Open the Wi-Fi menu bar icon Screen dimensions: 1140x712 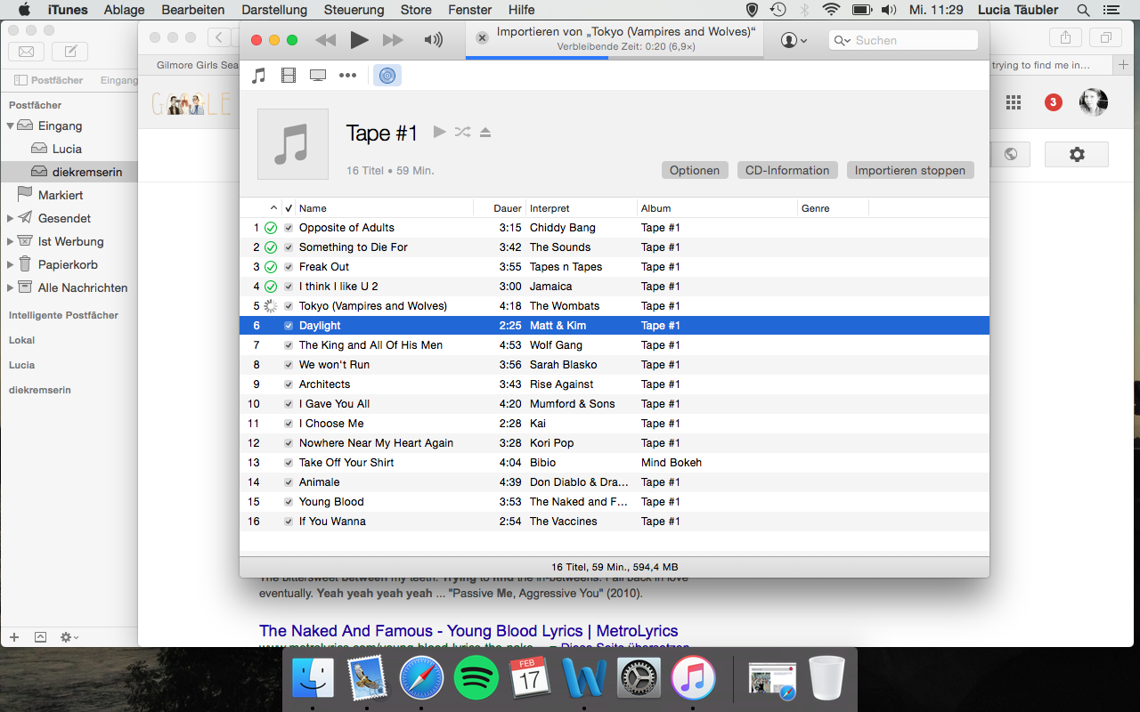click(831, 10)
